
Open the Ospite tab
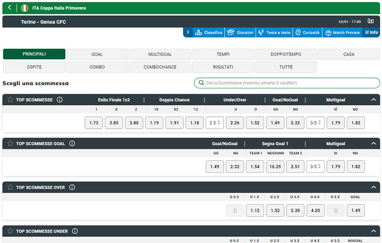pyautogui.click(x=34, y=67)
